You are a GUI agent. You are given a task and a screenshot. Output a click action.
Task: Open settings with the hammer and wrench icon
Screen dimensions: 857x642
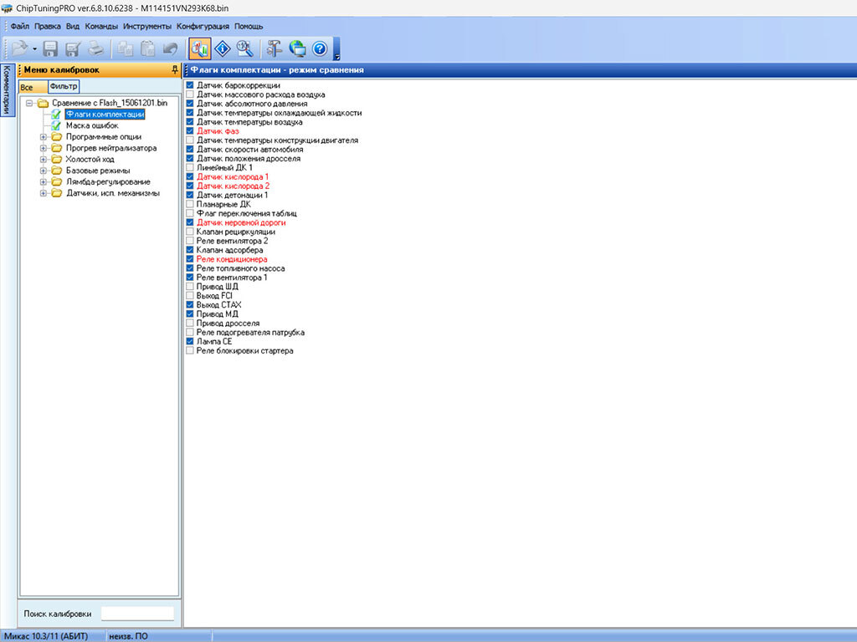(x=275, y=48)
